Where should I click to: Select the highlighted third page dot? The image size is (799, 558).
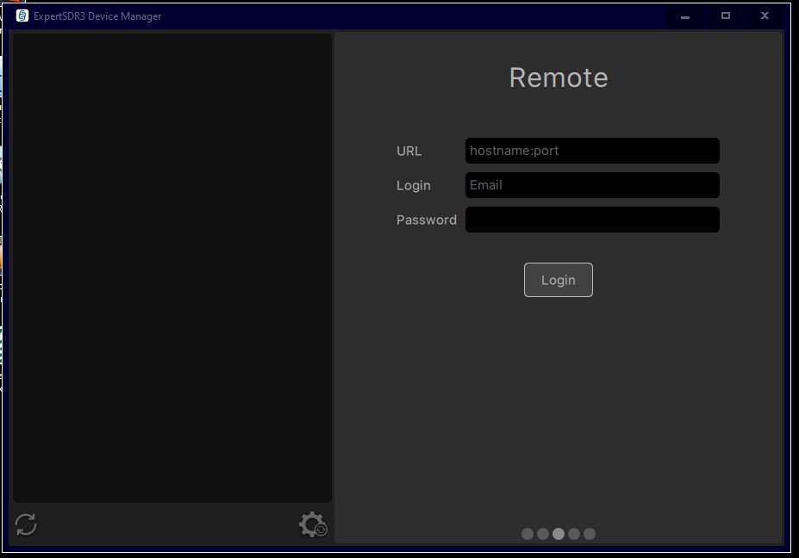(x=559, y=534)
